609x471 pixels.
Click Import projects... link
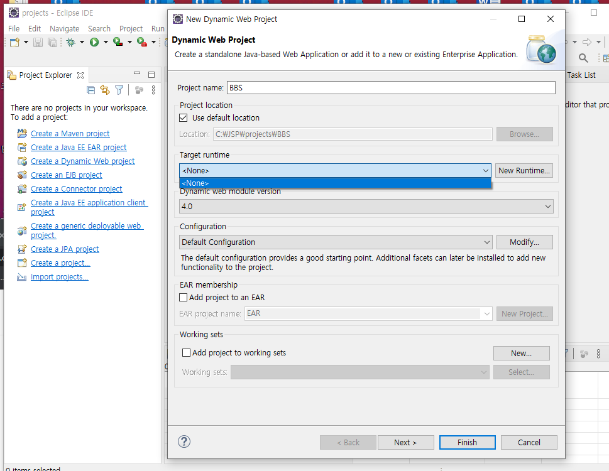[60, 277]
